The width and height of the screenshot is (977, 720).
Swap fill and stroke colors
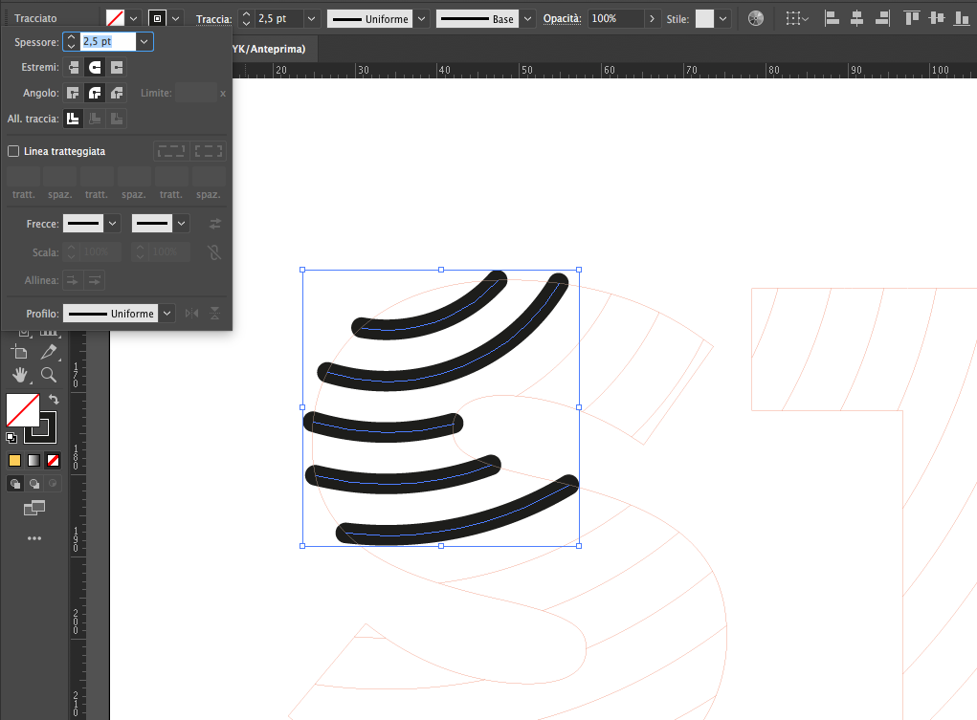point(55,400)
